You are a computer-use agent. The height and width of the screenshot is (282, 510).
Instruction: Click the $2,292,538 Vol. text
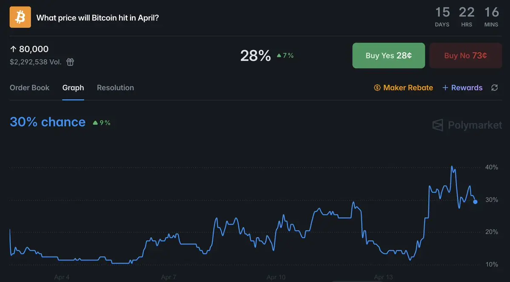click(x=35, y=62)
